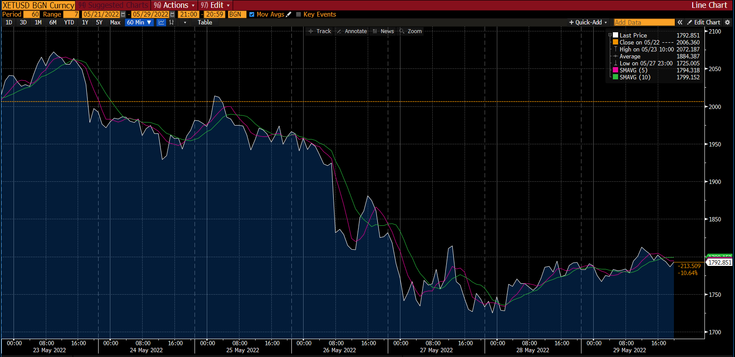The height and width of the screenshot is (357, 735).
Task: Collapse panel with double-left arrow icon
Action: [680, 22]
